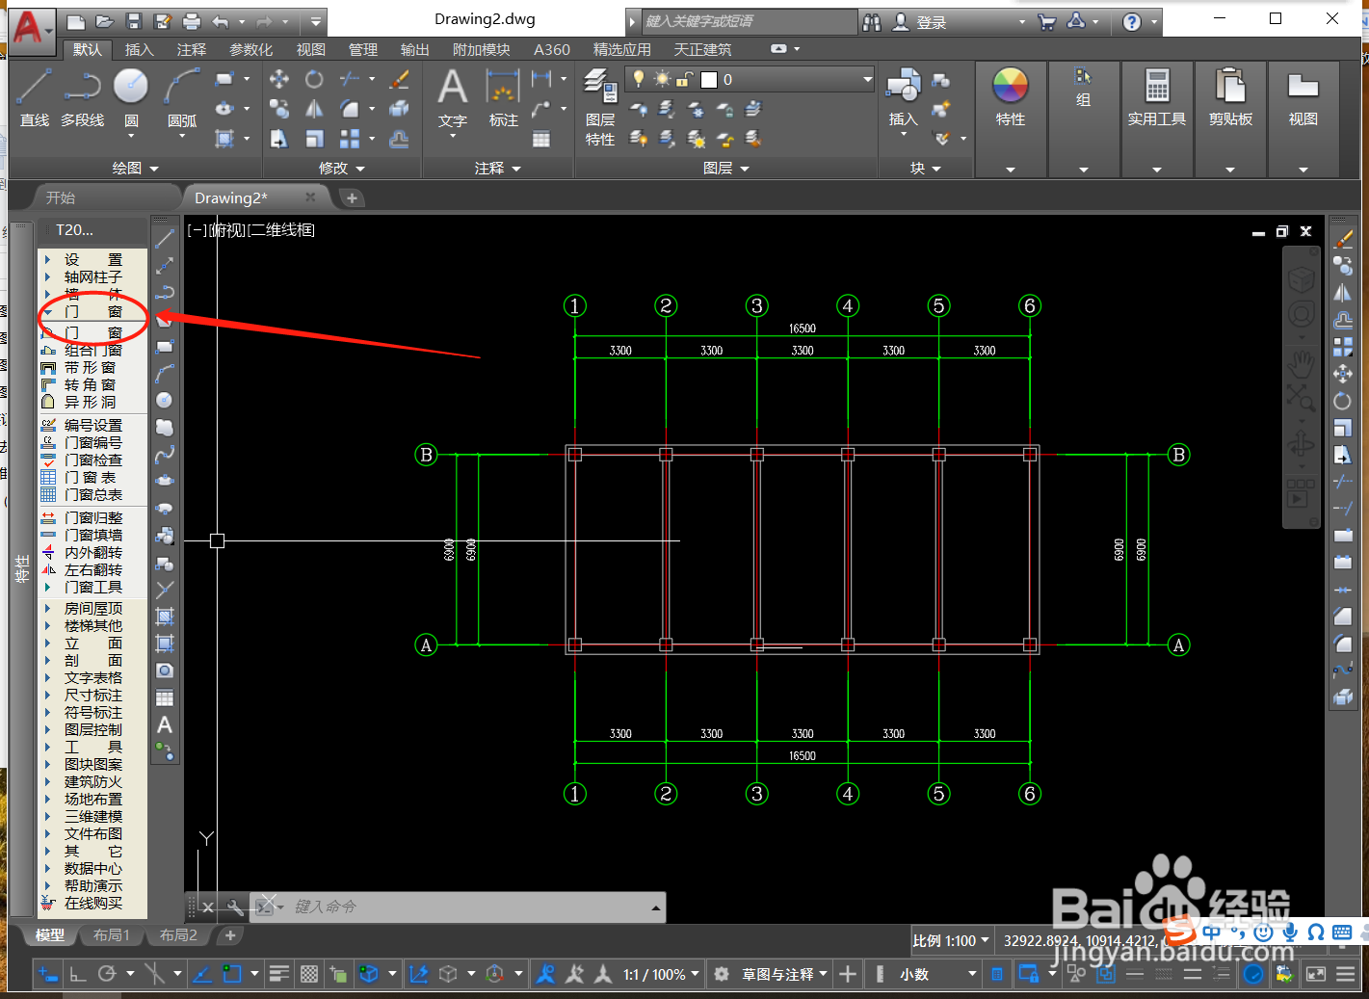
Task: Click the Table tool icon in the Annotation panel
Action: [x=542, y=139]
